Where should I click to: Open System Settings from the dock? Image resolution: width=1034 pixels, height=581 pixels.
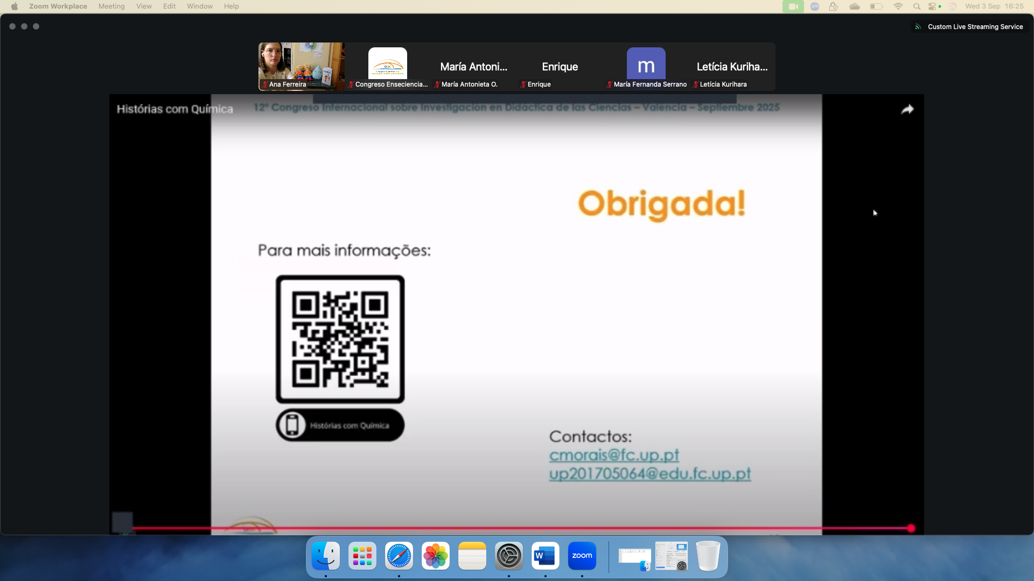pos(509,556)
